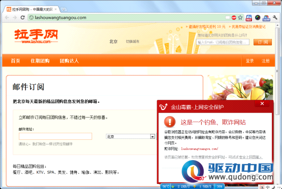Screen dimensions: 282x189
Task: Open 团购达人 navigation item
Action: (69, 61)
